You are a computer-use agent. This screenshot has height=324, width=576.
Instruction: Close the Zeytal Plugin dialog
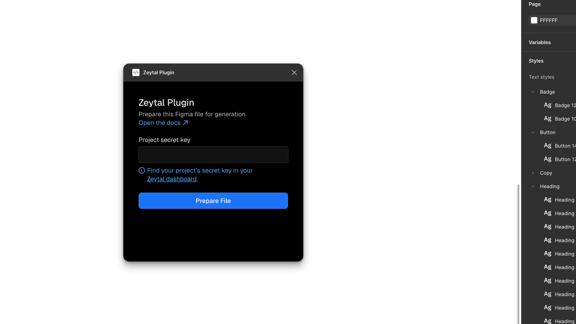click(294, 73)
